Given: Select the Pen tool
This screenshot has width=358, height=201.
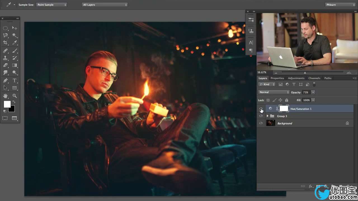Looking at the screenshot, I should point(5,81).
